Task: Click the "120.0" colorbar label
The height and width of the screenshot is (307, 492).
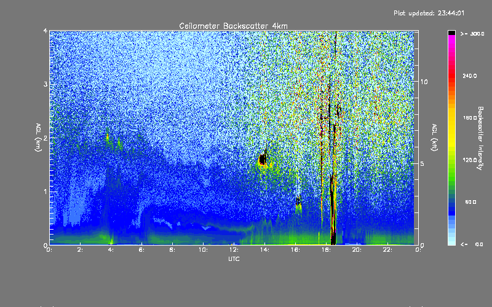Action: tap(470, 160)
